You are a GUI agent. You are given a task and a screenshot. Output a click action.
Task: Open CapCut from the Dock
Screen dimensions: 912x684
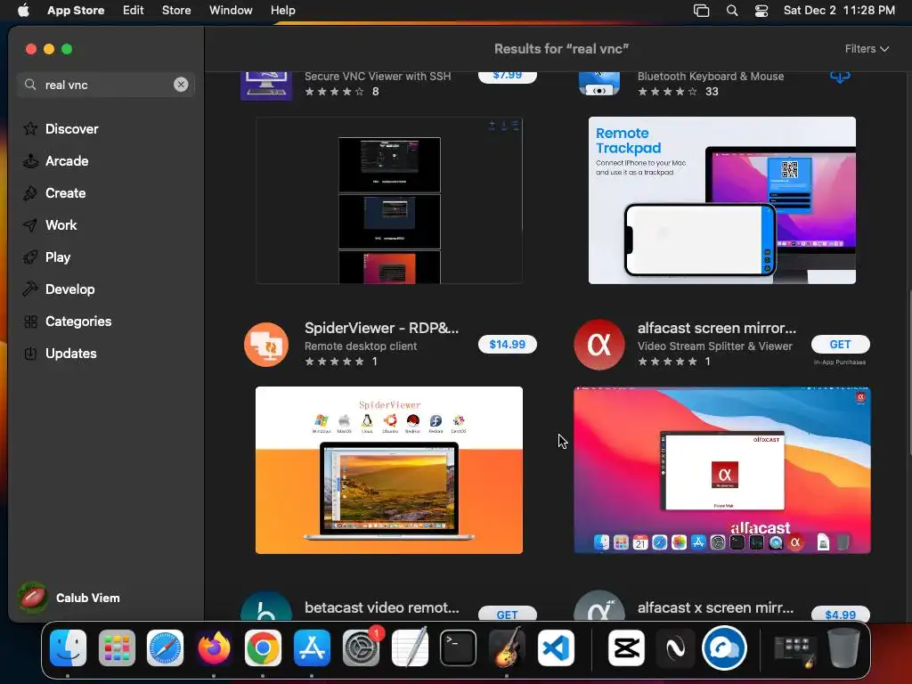coord(626,648)
